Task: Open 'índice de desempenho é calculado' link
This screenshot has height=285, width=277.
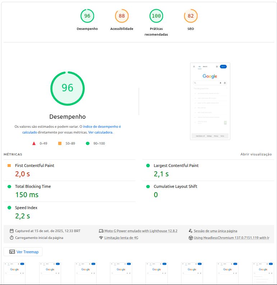Action: 71,130
